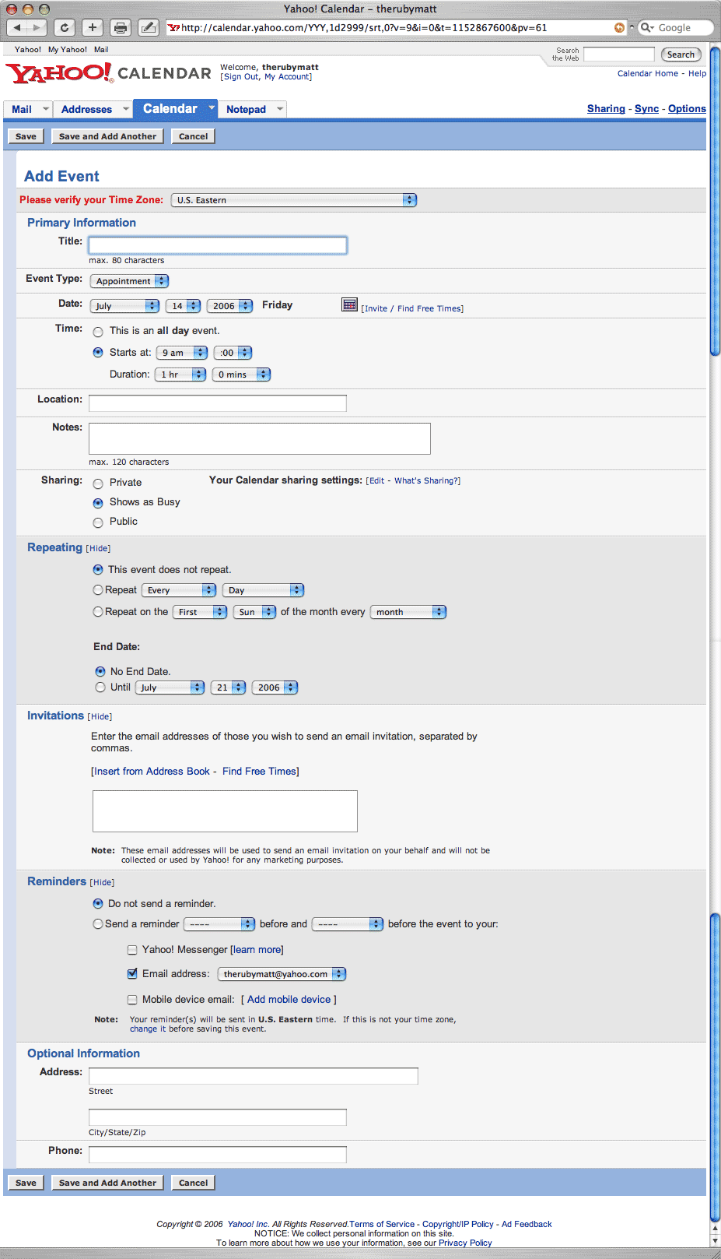Select the Calendar tab
721x1259 pixels.
point(170,109)
